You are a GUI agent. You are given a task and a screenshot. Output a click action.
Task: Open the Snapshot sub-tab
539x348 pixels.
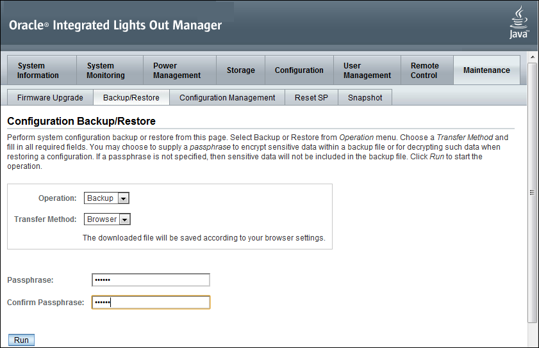[x=365, y=98]
